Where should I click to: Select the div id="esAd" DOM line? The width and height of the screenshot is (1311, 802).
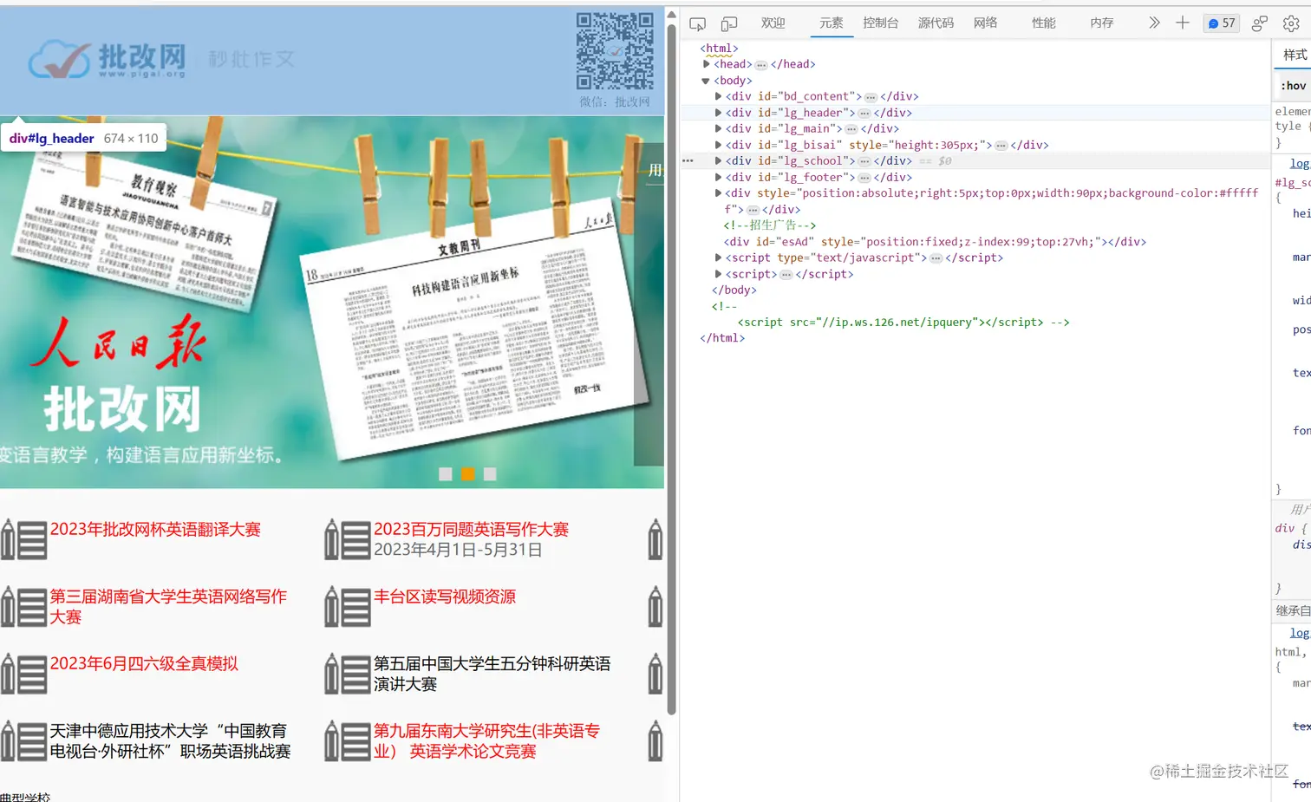tap(935, 242)
